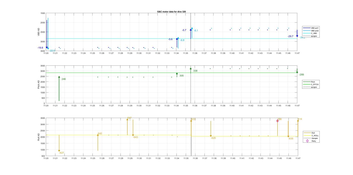The height and width of the screenshot is (175, 353).
Task: Click the '11:20' time tick under Roll plot
Action: [46, 158]
